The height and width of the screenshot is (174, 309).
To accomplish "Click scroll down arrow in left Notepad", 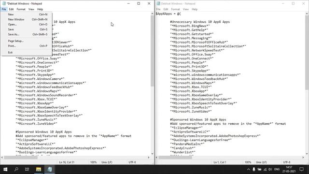I will pos(153,154).
